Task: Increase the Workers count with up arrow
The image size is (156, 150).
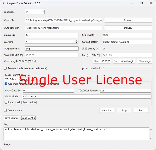Action: pyautogui.click(x=76, y=41)
